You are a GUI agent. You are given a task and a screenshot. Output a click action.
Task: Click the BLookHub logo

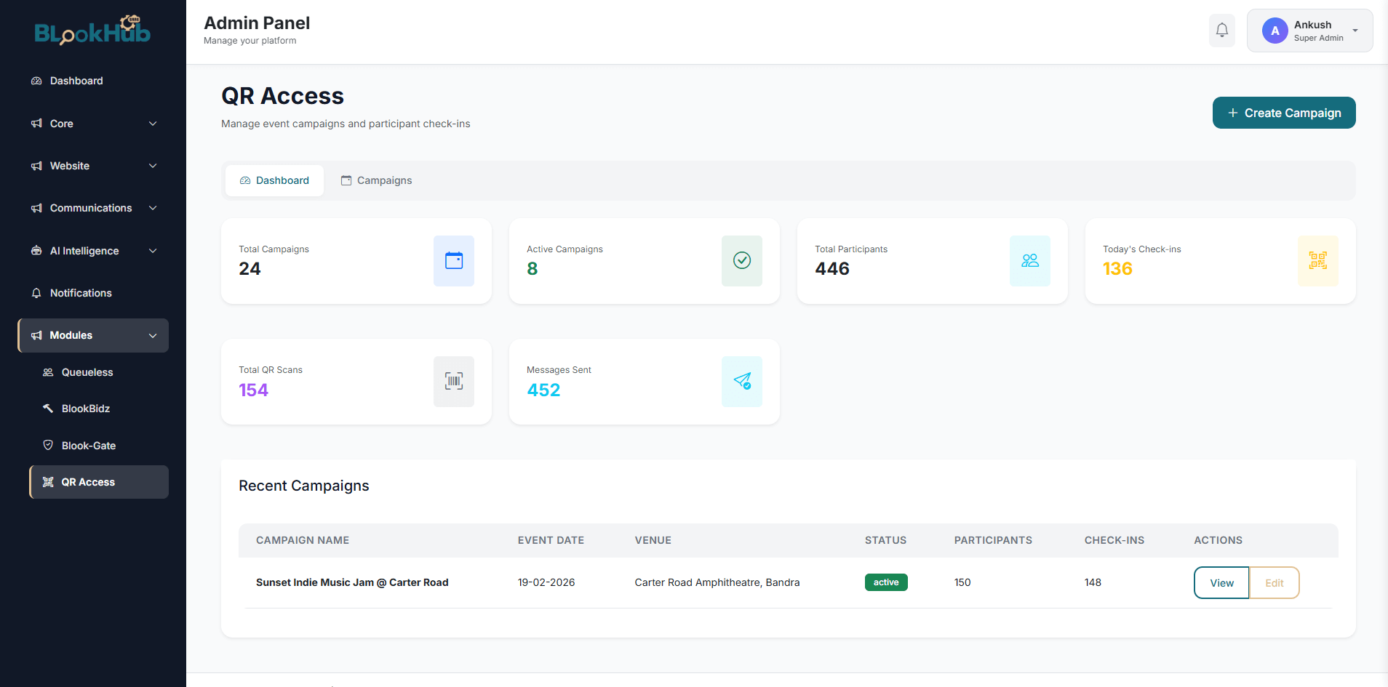click(92, 31)
